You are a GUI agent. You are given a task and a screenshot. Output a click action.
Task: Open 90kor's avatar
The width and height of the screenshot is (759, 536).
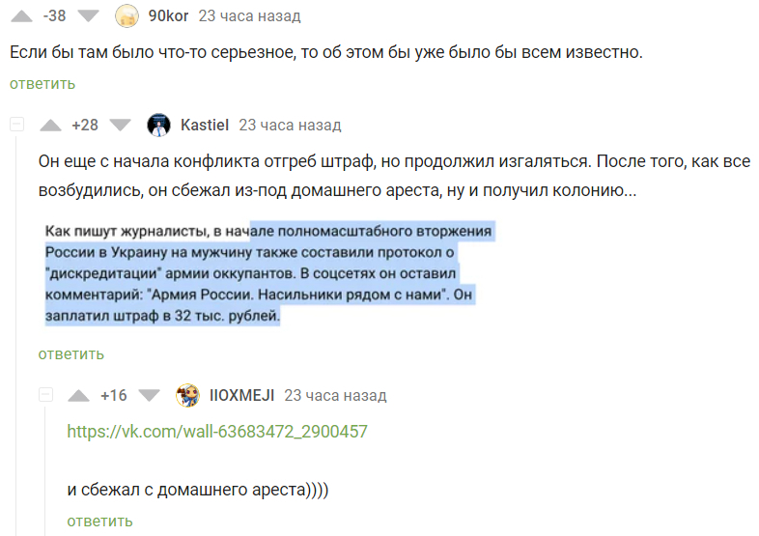(x=126, y=15)
